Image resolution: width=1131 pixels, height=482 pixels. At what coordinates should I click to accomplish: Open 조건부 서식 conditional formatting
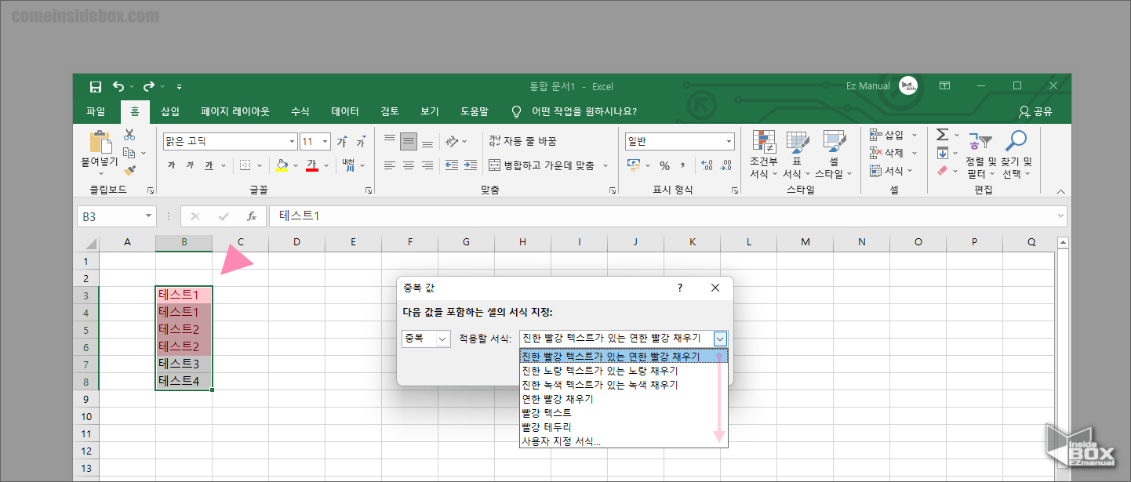tap(765, 155)
